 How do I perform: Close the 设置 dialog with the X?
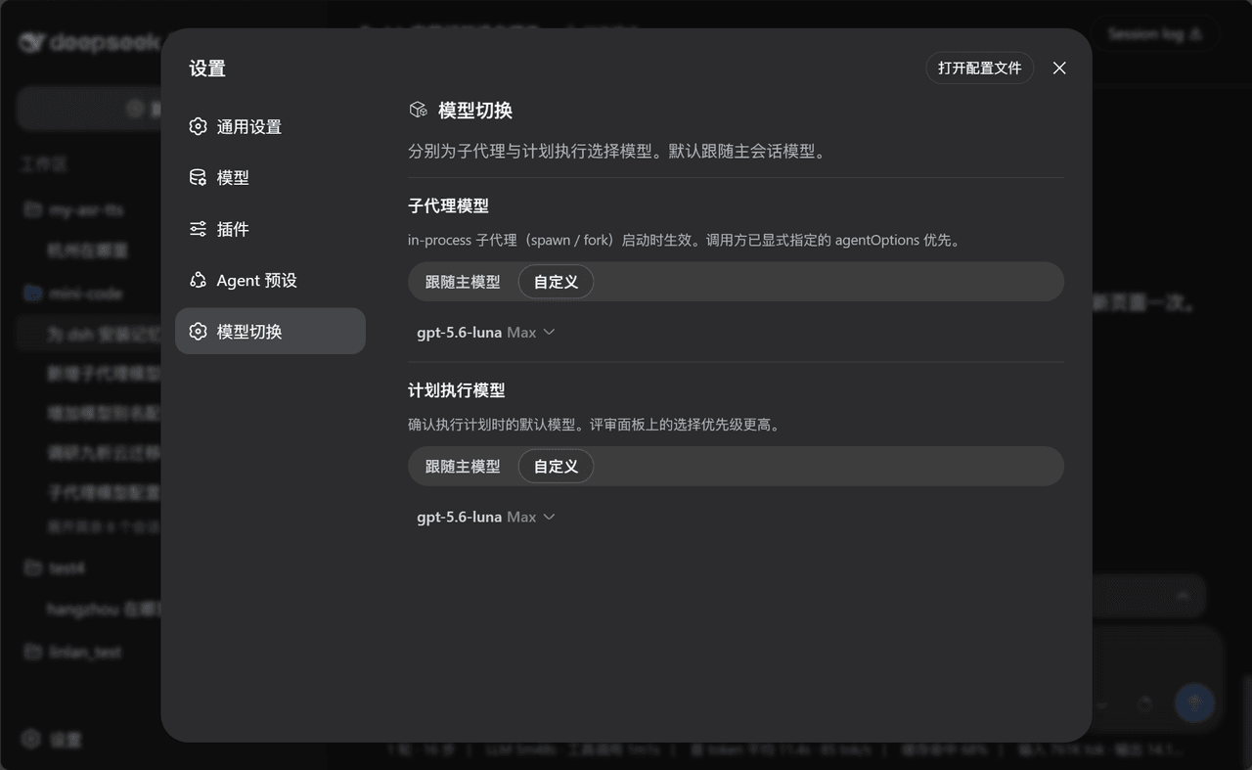click(x=1059, y=68)
